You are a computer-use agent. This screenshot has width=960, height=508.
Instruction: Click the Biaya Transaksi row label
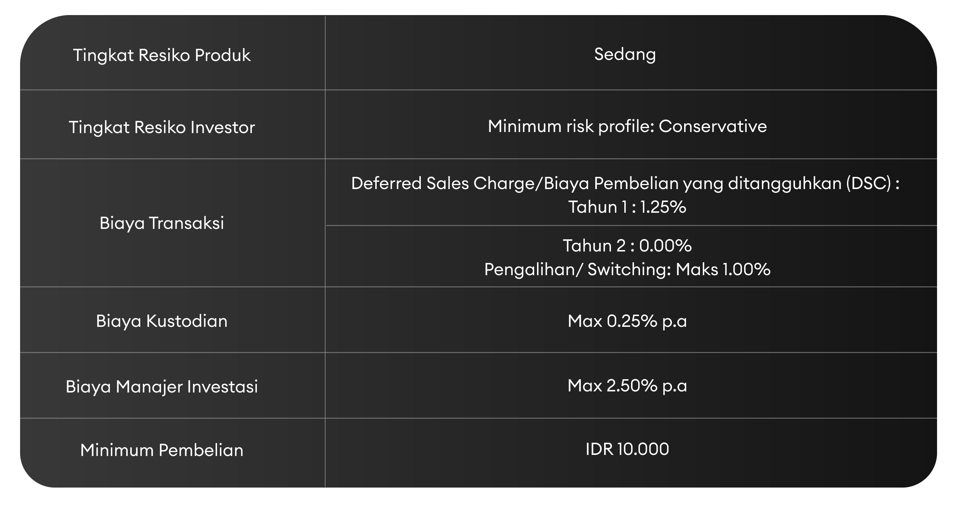[x=161, y=223]
